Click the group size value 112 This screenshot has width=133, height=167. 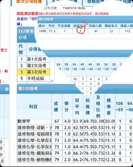pos(127,31)
